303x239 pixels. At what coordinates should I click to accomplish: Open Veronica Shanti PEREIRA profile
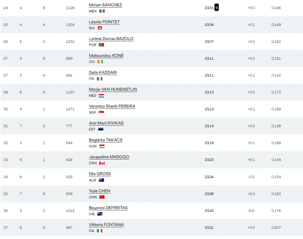[x=112, y=106]
